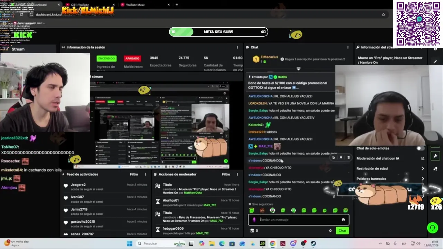Screen dimensions: 443x249
Task: Open the Acciones de moderador options menu
Action: pyautogui.click(x=237, y=174)
